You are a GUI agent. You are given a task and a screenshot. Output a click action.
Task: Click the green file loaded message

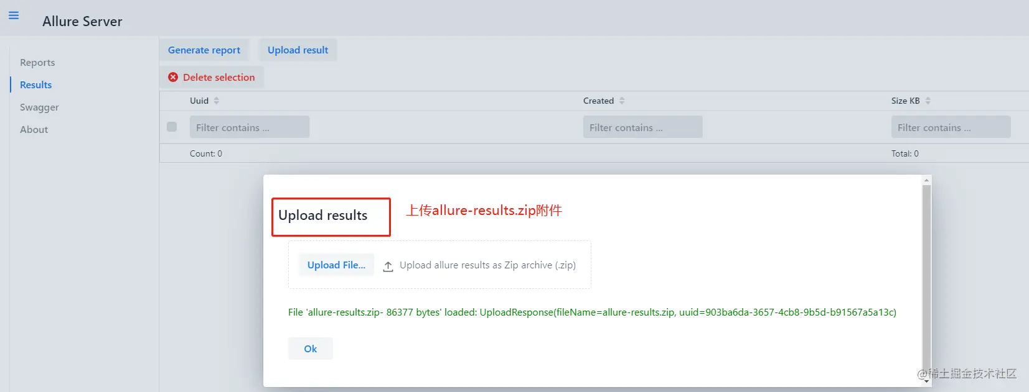click(592, 312)
